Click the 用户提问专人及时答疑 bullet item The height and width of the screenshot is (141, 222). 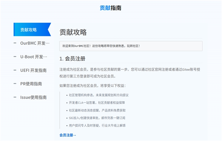[x=97, y=126]
